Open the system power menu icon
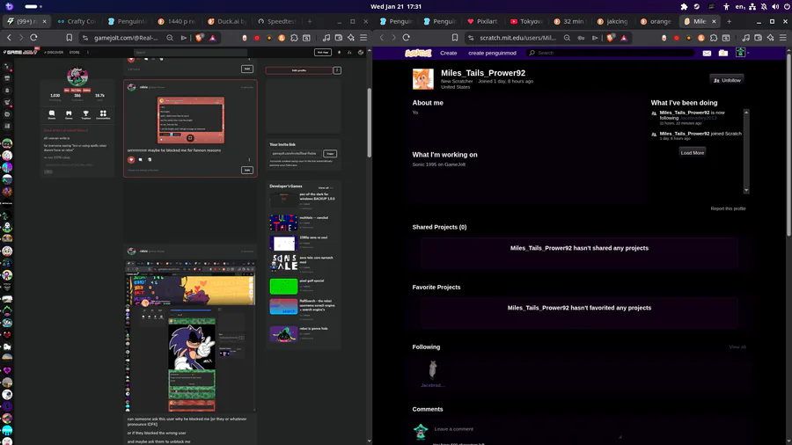Image resolution: width=792 pixels, height=445 pixels. (x=787, y=6)
